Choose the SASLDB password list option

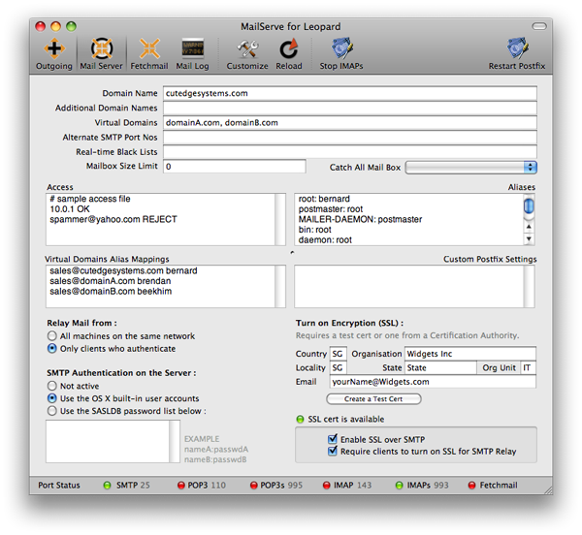pos(52,411)
